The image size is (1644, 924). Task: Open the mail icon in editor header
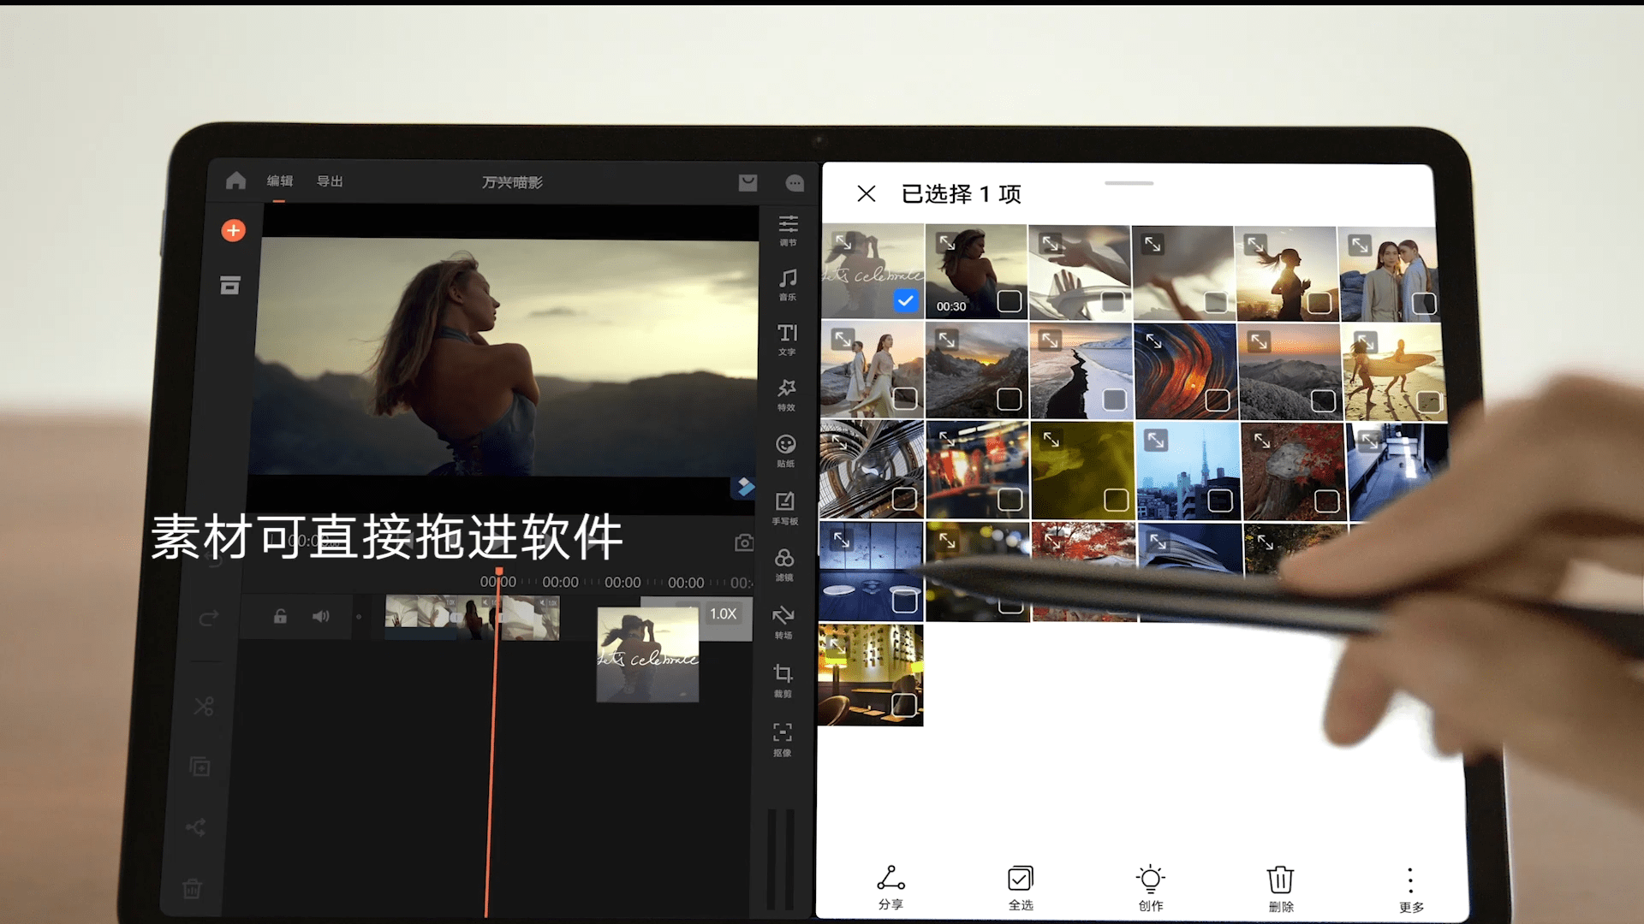point(748,182)
